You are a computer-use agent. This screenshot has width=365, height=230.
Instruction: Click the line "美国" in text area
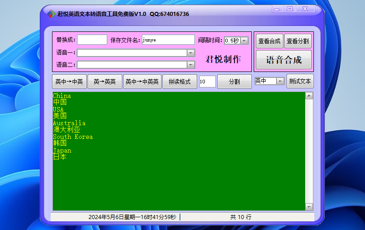point(60,116)
